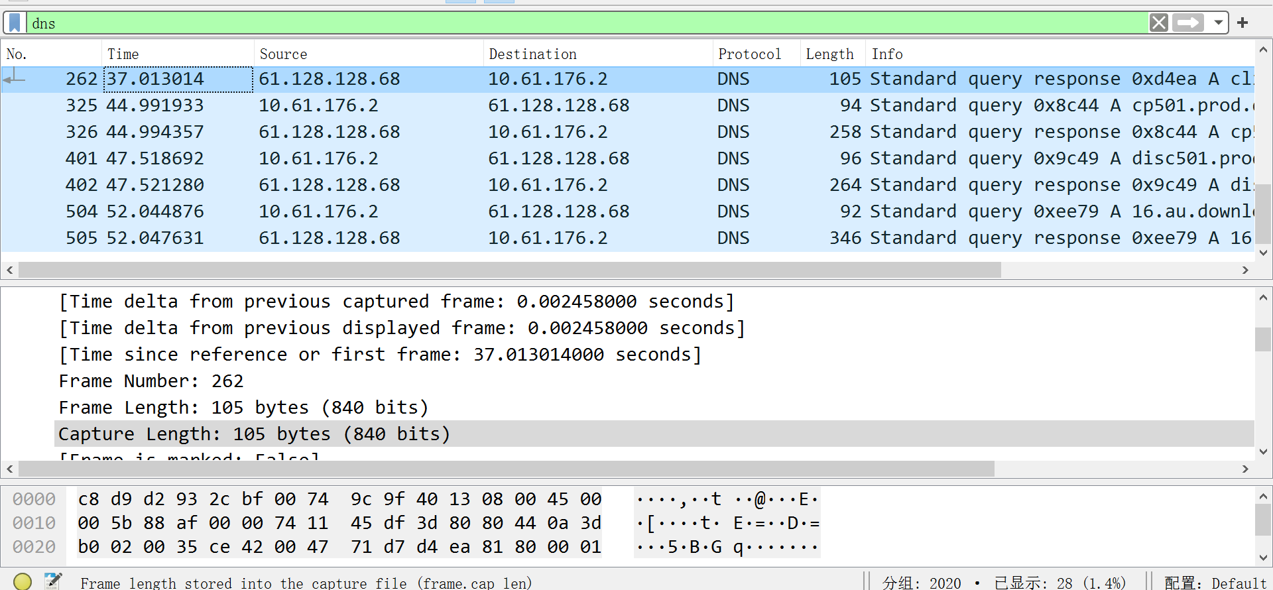Open capture file properties notepad icon
Viewport: 1273px width, 590px height.
pyautogui.click(x=53, y=581)
